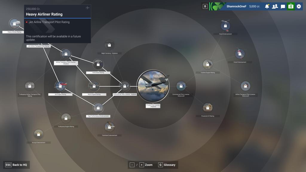Open the settings gear
Viewport: 306px width, 172px height.
(299, 6)
